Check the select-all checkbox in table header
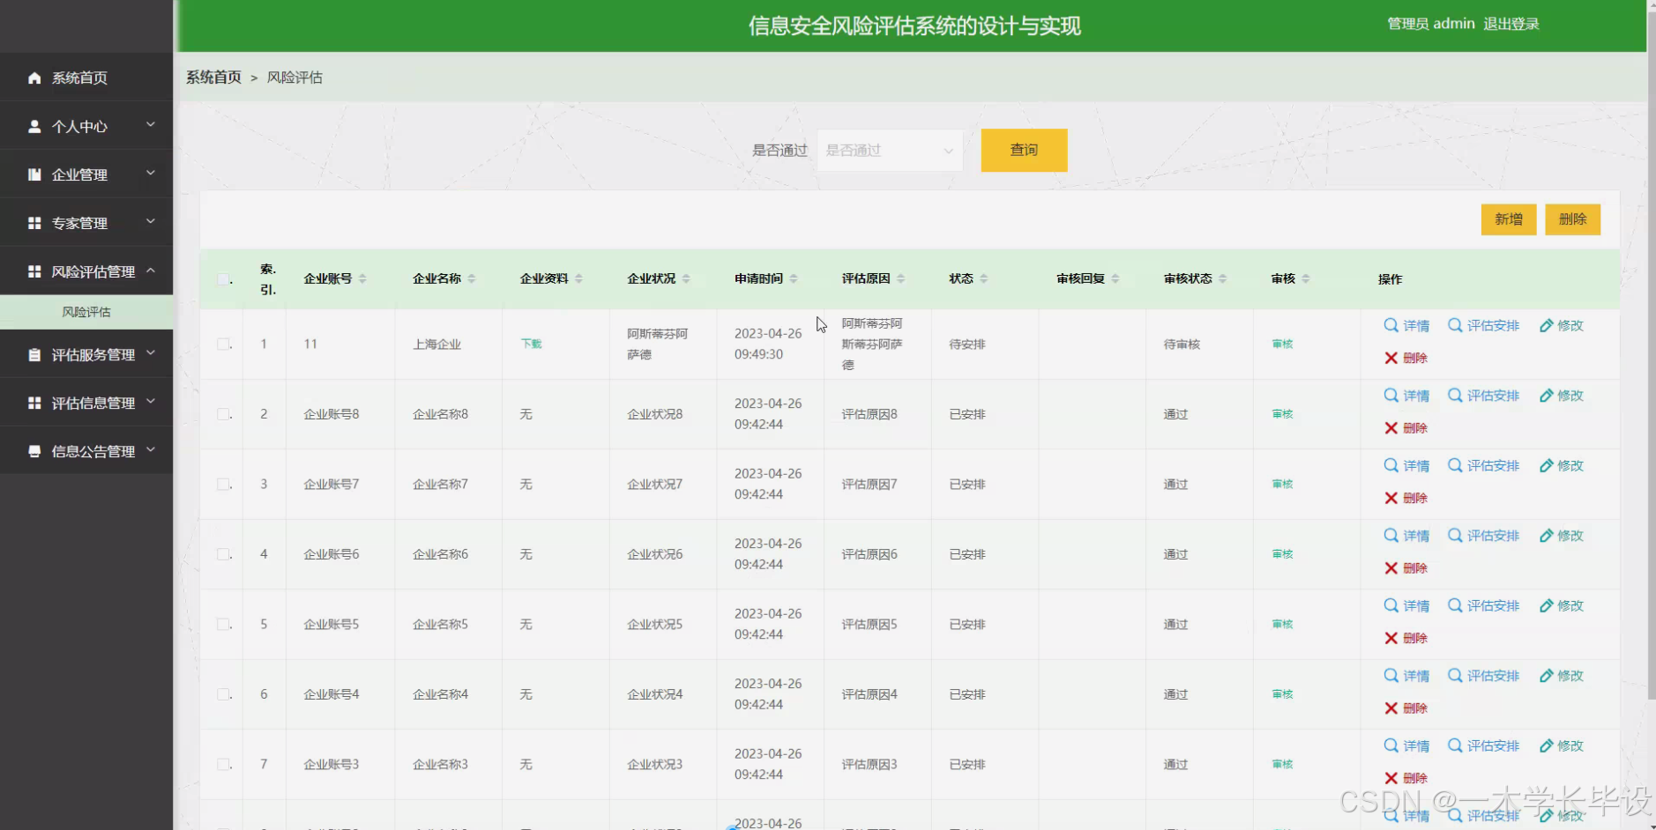The width and height of the screenshot is (1656, 830). [223, 278]
